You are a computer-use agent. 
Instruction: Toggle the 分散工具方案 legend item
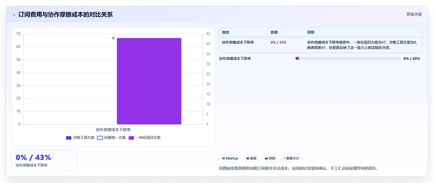[x=80, y=138]
